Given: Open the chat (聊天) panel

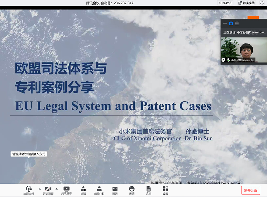Looking at the screenshot, I should tap(115, 190).
